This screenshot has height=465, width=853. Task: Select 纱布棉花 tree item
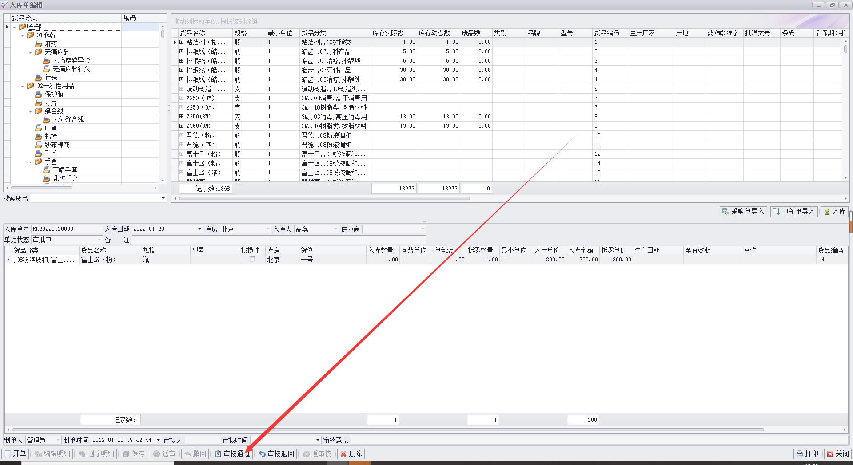tap(57, 145)
